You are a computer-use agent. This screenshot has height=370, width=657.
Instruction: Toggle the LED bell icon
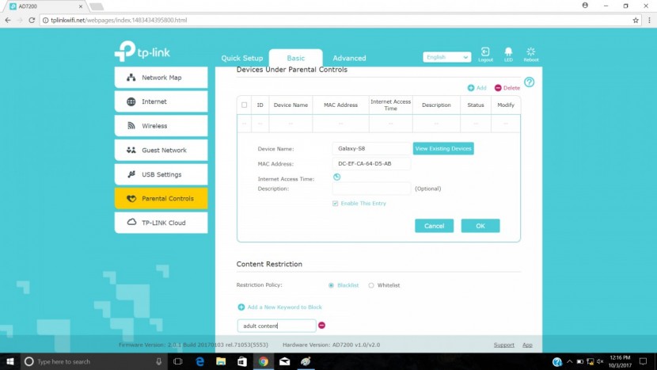508,54
